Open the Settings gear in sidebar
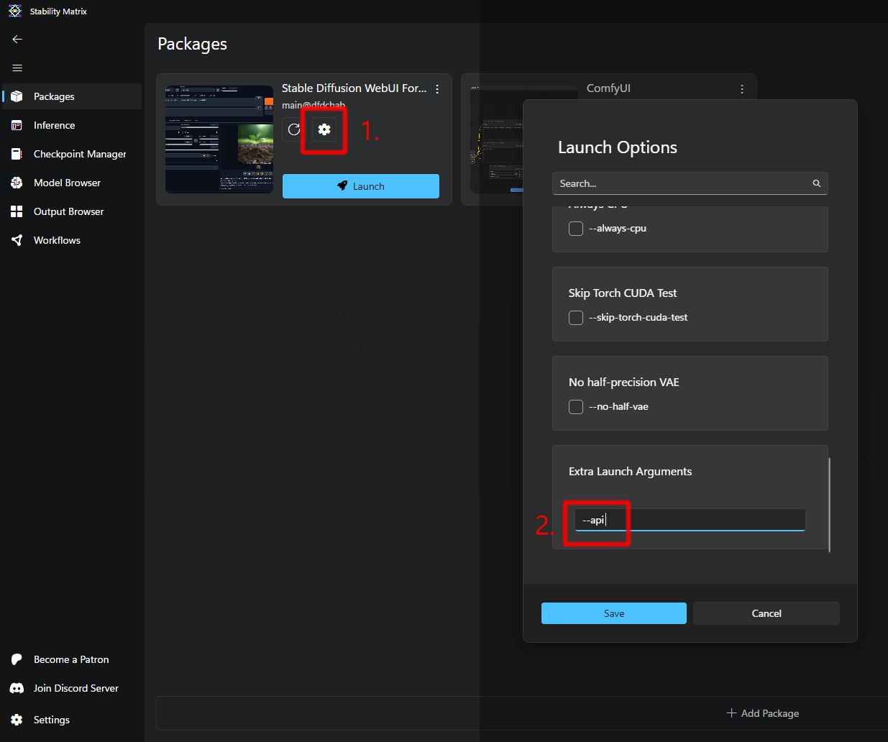 pos(17,720)
